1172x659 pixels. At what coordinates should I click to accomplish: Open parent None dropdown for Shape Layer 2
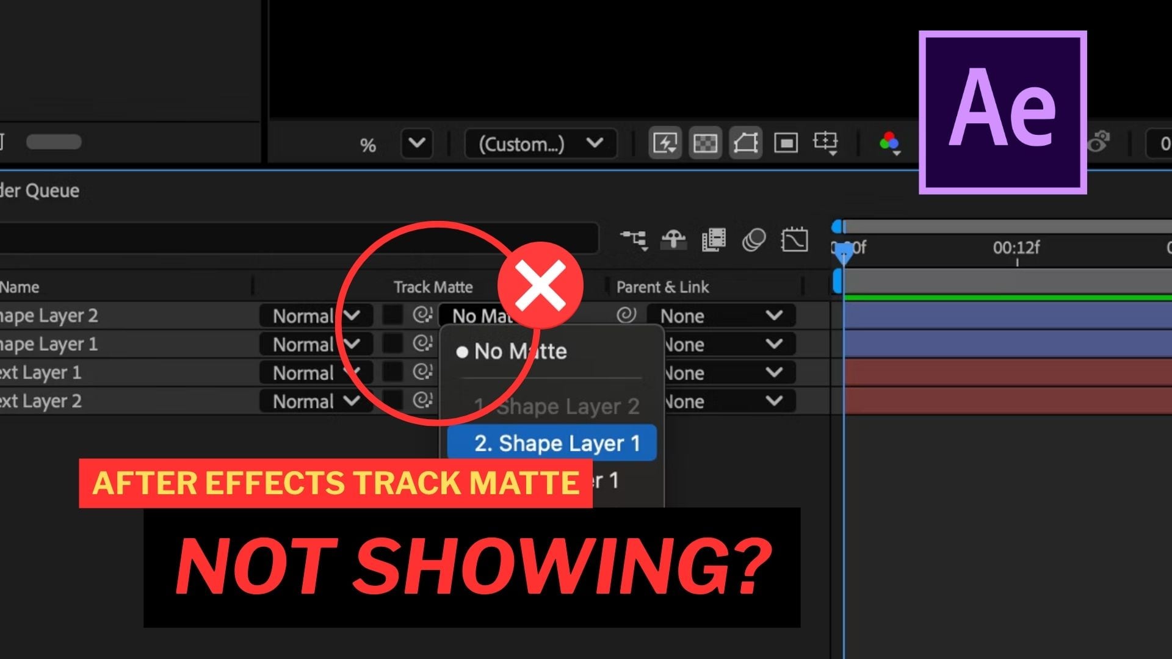[721, 315]
